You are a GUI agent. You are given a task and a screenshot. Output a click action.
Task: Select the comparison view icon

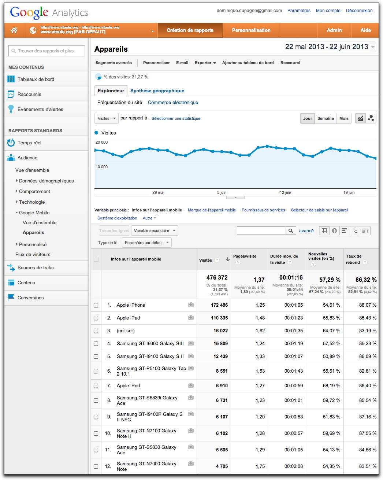pos(355,230)
